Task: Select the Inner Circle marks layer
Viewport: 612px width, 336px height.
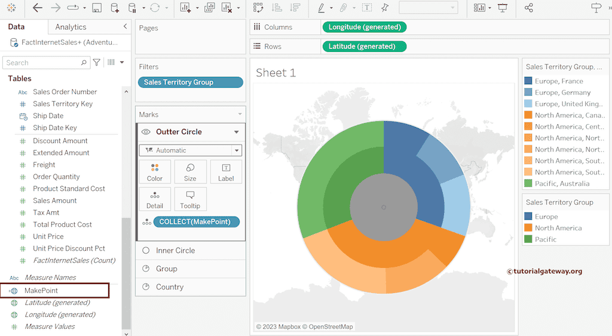Action: pyautogui.click(x=175, y=251)
